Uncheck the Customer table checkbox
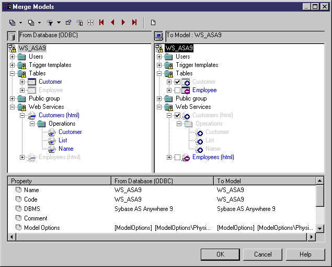This screenshot has height=267, width=332. [177, 82]
